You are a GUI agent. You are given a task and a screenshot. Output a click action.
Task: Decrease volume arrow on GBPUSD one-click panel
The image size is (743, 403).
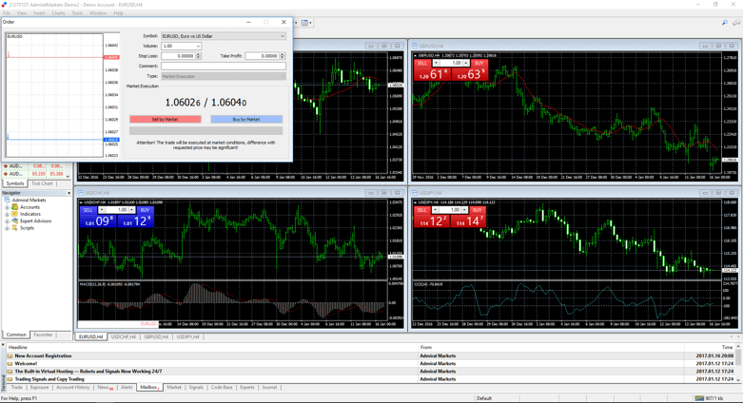point(436,63)
